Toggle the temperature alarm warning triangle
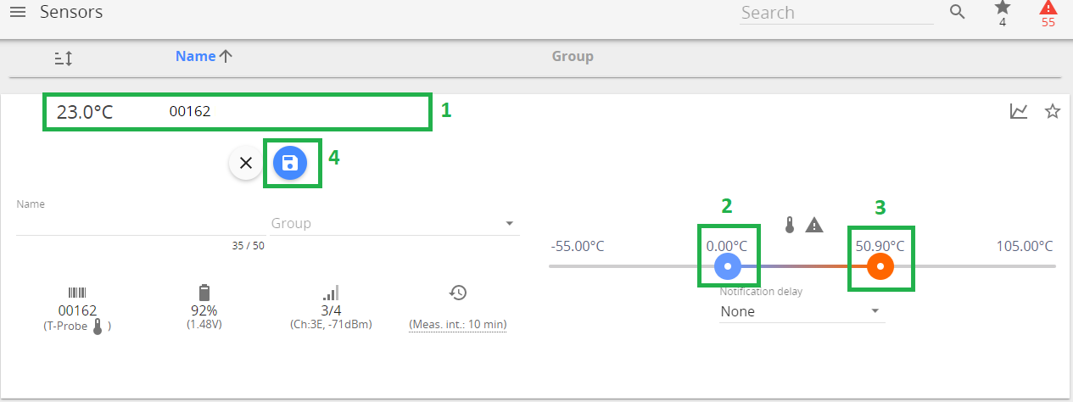The image size is (1073, 402). [814, 225]
